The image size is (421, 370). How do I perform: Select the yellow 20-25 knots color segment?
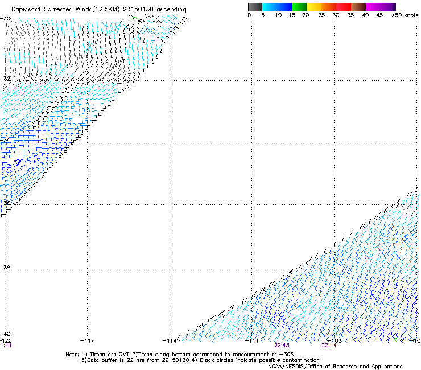click(314, 7)
